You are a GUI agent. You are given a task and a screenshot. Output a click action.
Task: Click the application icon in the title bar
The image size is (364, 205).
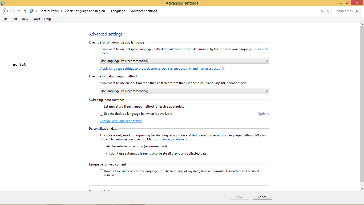click(3, 3)
